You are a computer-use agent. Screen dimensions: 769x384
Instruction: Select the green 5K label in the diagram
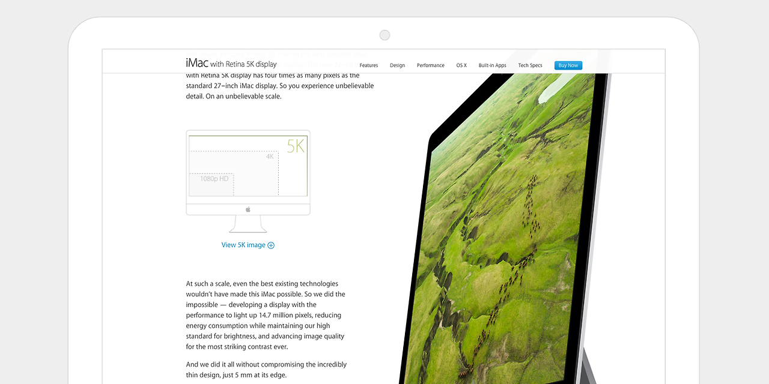295,145
